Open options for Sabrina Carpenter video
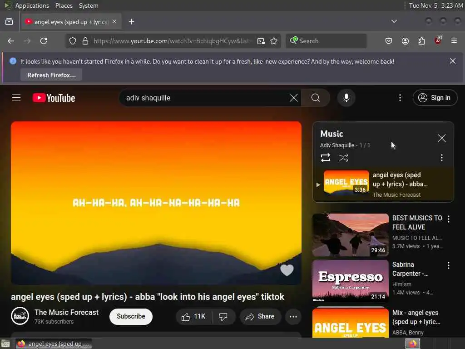Screen dimensions: 465x349 click(x=449, y=265)
